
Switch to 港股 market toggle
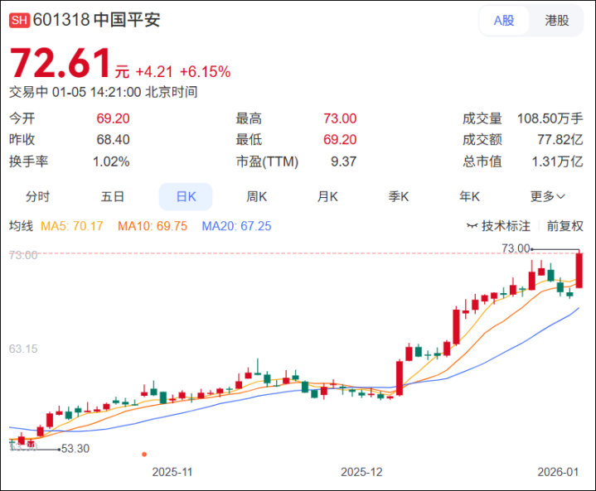(x=556, y=21)
